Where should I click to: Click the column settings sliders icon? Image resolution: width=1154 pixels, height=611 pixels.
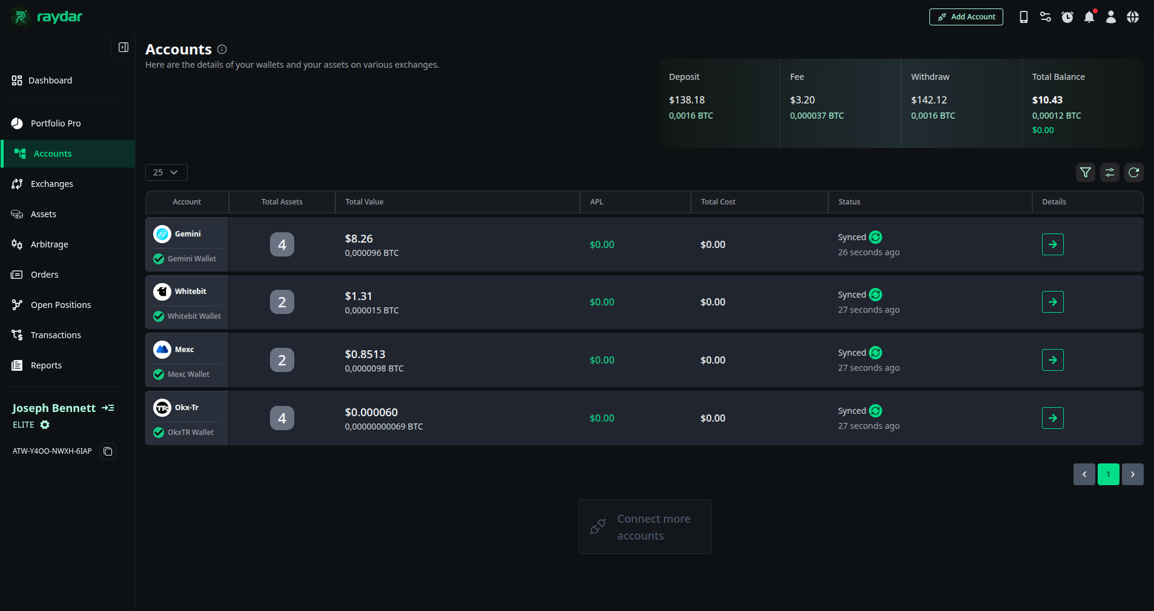click(x=1110, y=173)
